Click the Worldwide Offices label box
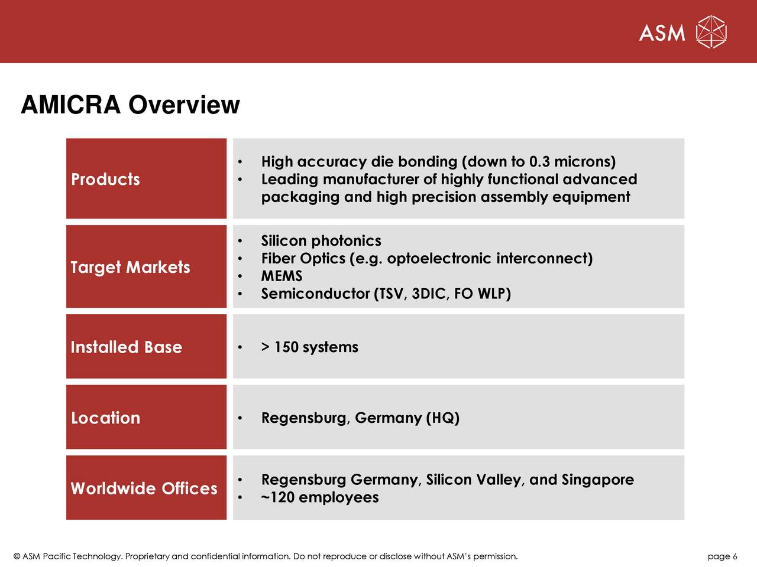Viewport: 757px width, 567px height. pos(145,488)
